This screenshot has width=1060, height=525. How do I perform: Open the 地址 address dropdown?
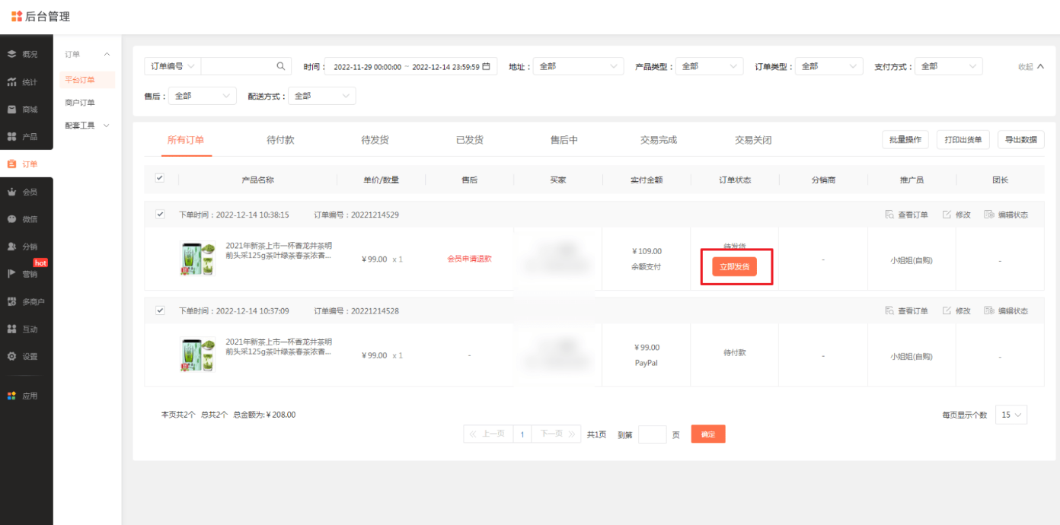point(578,66)
